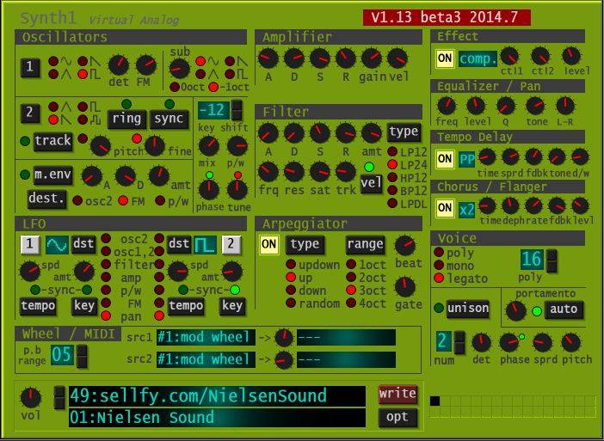Click the oscillator 1 number button

click(30, 68)
